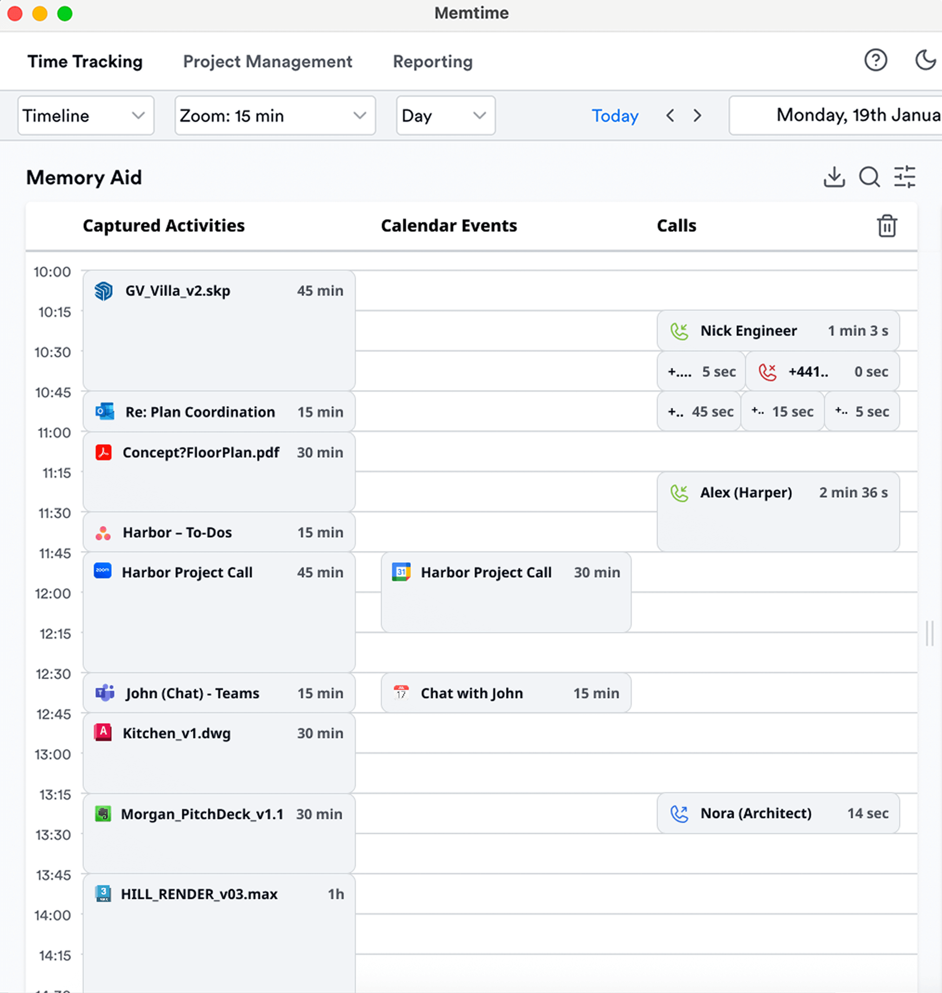
Task: Open the Zoom: 15 min dropdown
Action: 275,116
